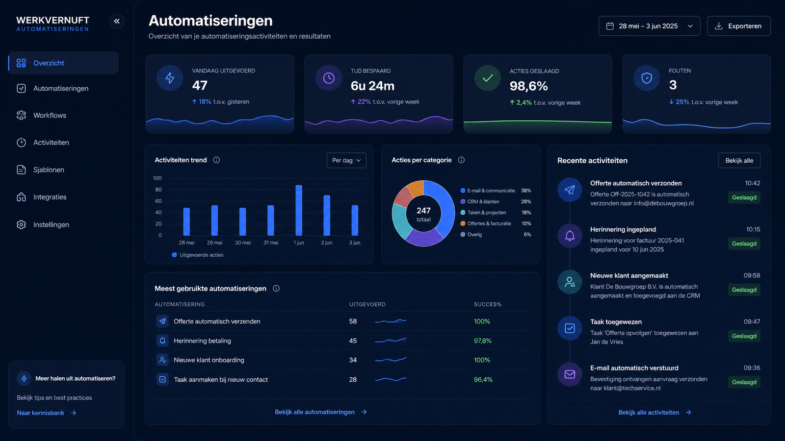Click the 247 totaal donut chart center
The width and height of the screenshot is (785, 441).
[x=423, y=214]
